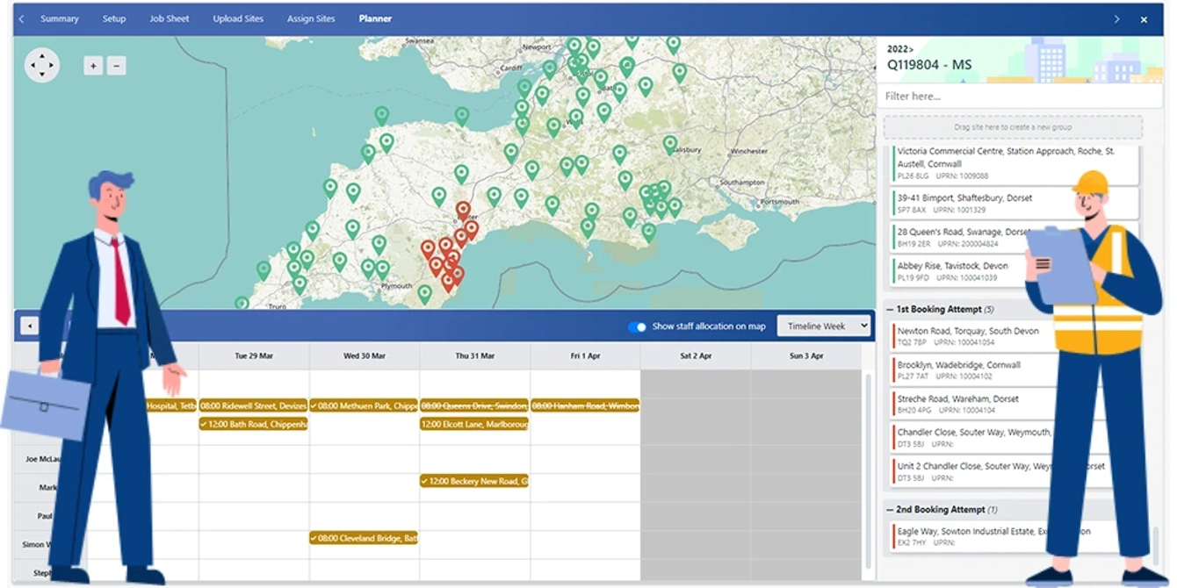Select the 08:00 Ridewell Street, Devizes appointment
The image size is (1177, 588).
click(253, 406)
